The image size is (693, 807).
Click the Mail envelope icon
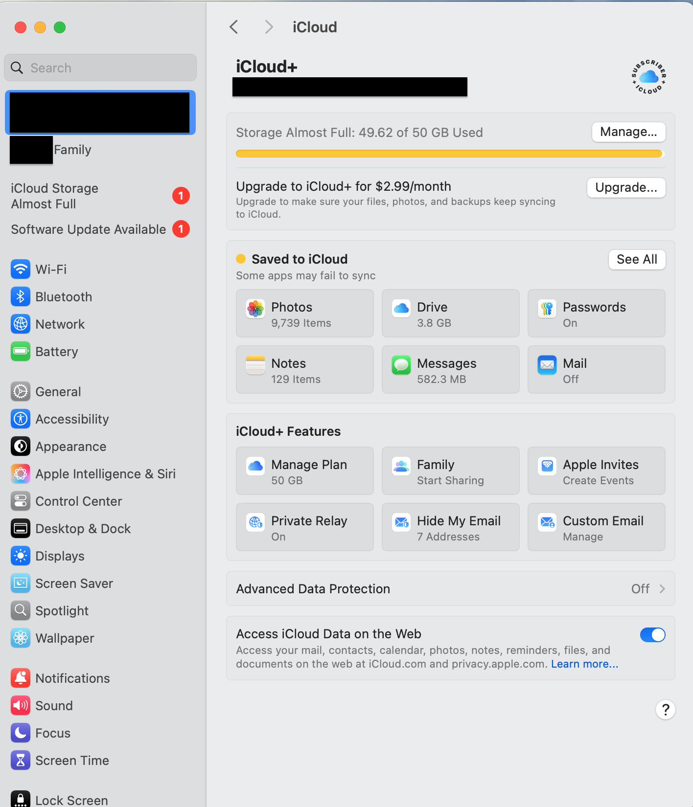[x=547, y=365]
